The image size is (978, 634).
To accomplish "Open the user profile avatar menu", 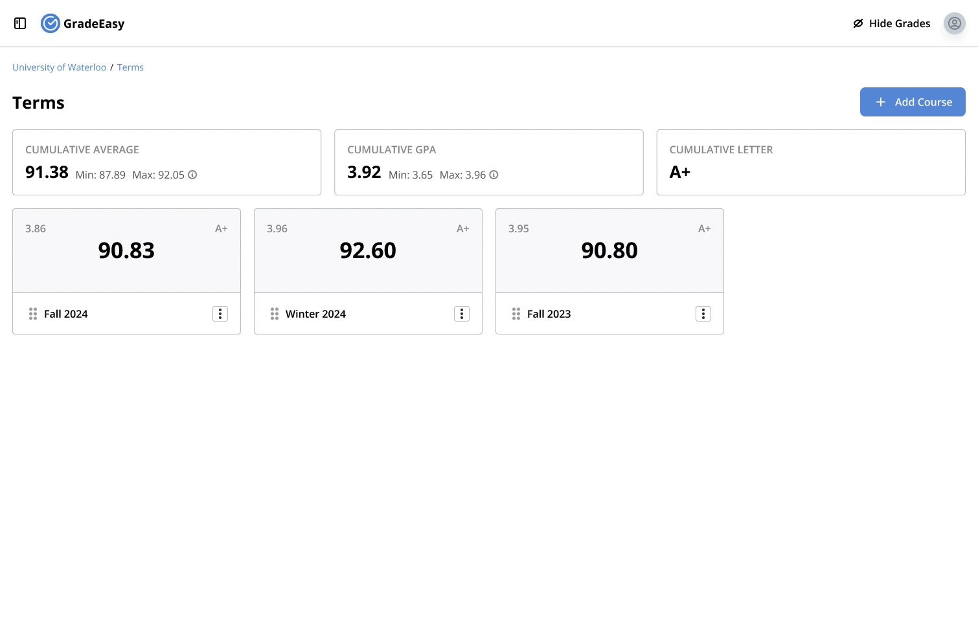I will [954, 23].
